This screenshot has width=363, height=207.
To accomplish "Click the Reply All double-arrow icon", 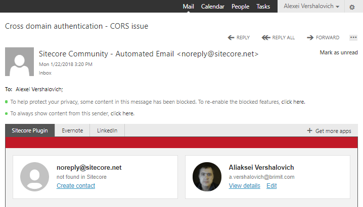I will click(266, 38).
